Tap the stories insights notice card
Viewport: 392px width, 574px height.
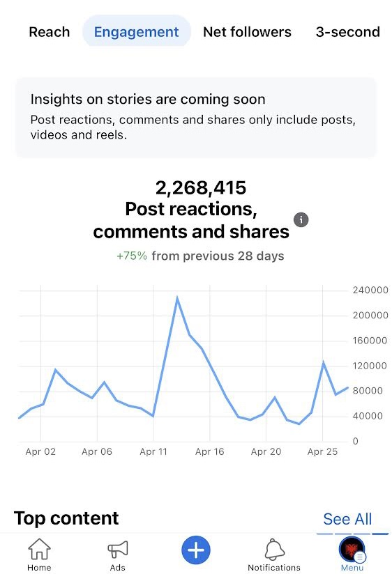pos(196,118)
